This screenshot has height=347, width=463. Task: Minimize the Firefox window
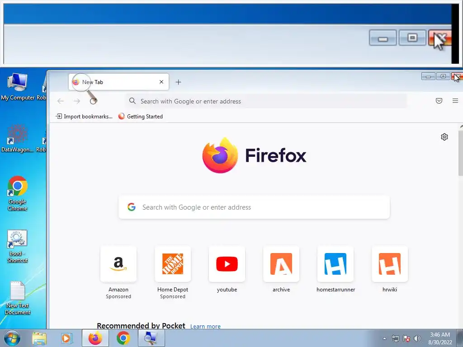tap(428, 76)
